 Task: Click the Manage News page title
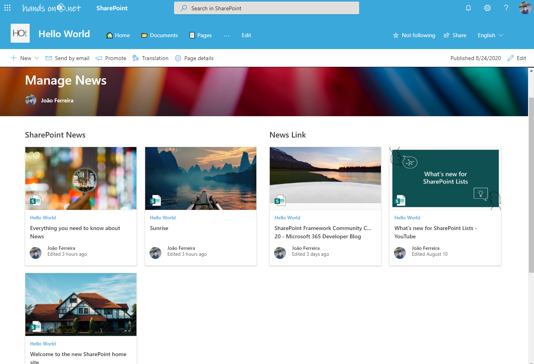66,80
